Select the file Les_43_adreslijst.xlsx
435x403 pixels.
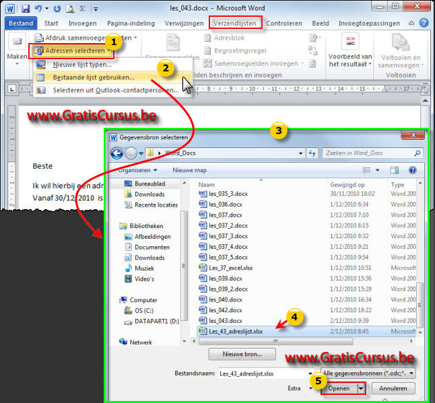[x=306, y=331]
